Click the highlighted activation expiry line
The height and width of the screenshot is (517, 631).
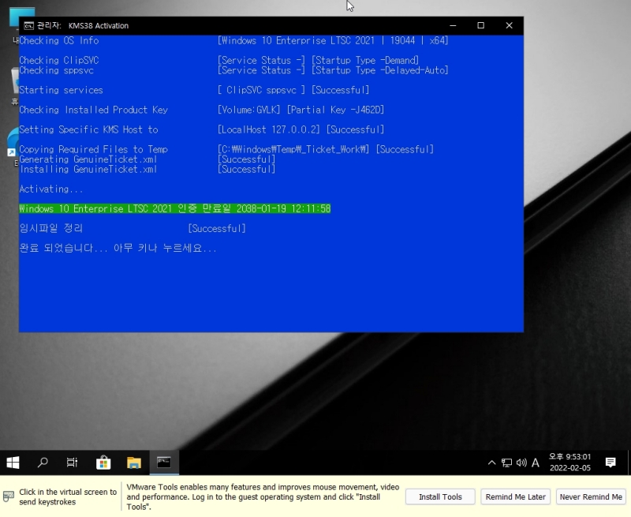175,208
